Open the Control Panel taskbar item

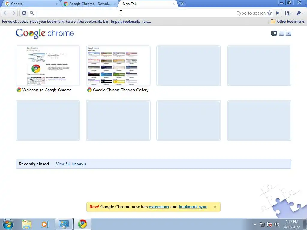pos(64,224)
